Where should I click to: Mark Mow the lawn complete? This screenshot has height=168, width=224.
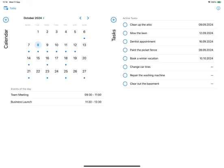pos(125,33)
